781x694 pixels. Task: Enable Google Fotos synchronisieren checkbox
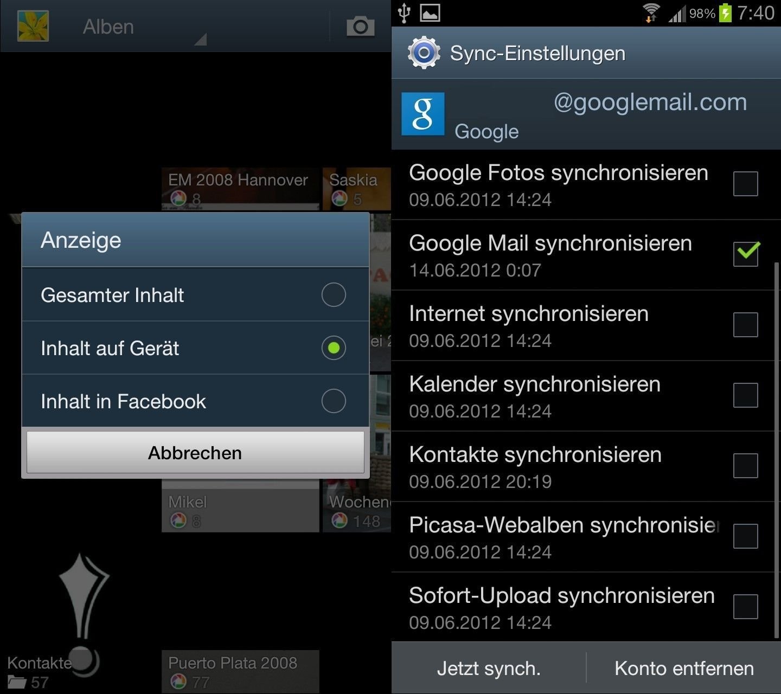[x=745, y=184]
